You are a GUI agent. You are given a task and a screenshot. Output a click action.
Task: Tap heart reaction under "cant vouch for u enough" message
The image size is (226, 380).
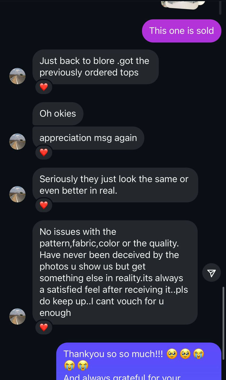[x=44, y=327]
